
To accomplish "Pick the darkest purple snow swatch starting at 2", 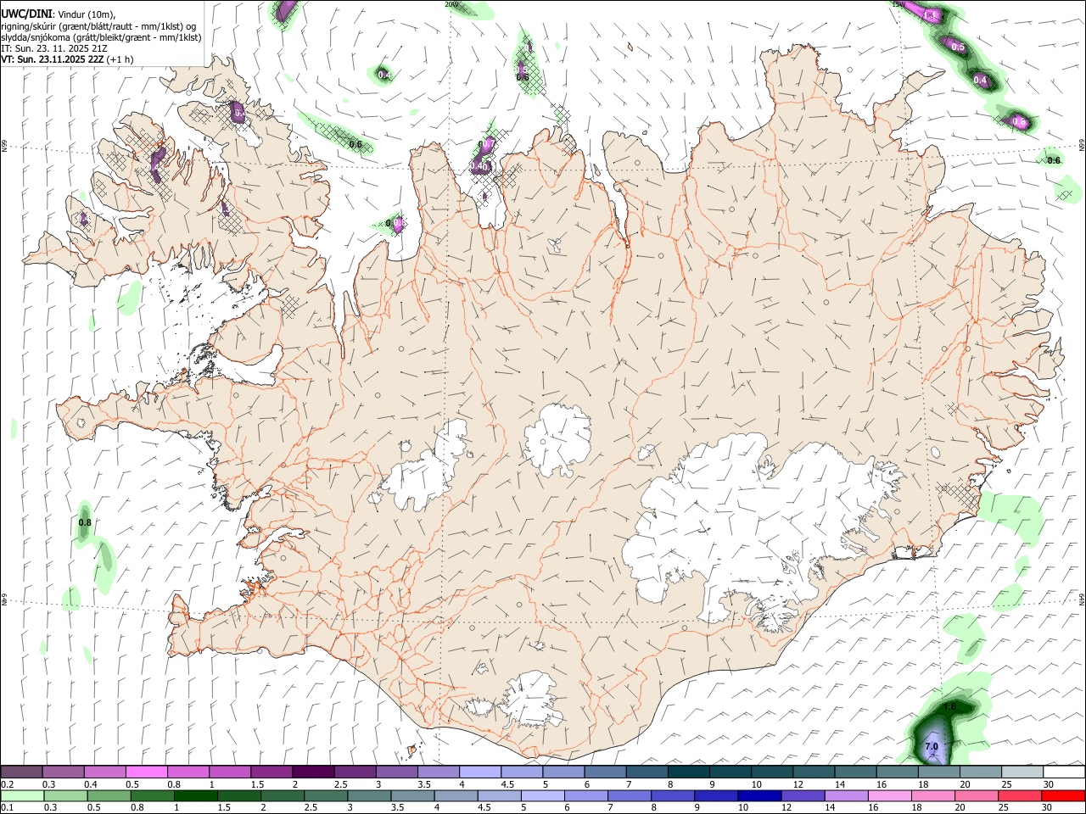I will tap(312, 772).
